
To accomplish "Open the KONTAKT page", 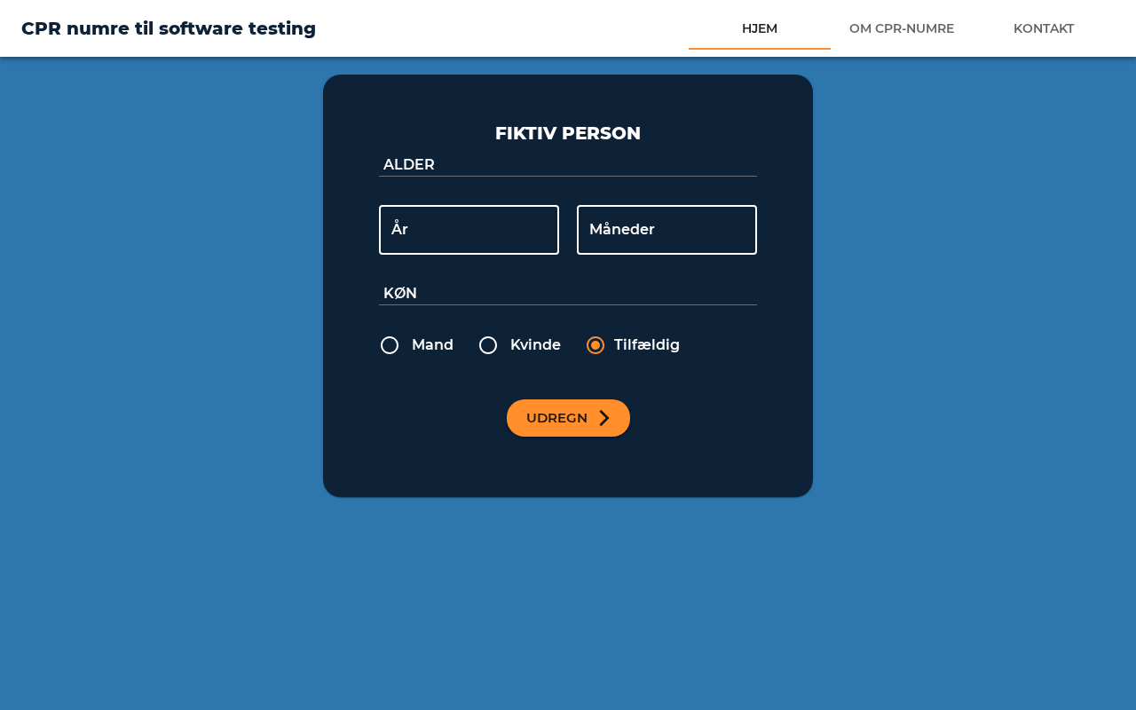I will pos(1044,28).
